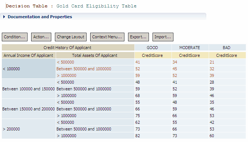Select BAD score cell 32
Screen dimensions: 248x142
click(227, 69)
